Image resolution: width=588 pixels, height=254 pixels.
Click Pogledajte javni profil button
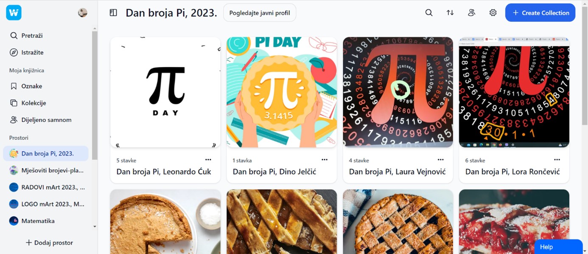tap(260, 13)
